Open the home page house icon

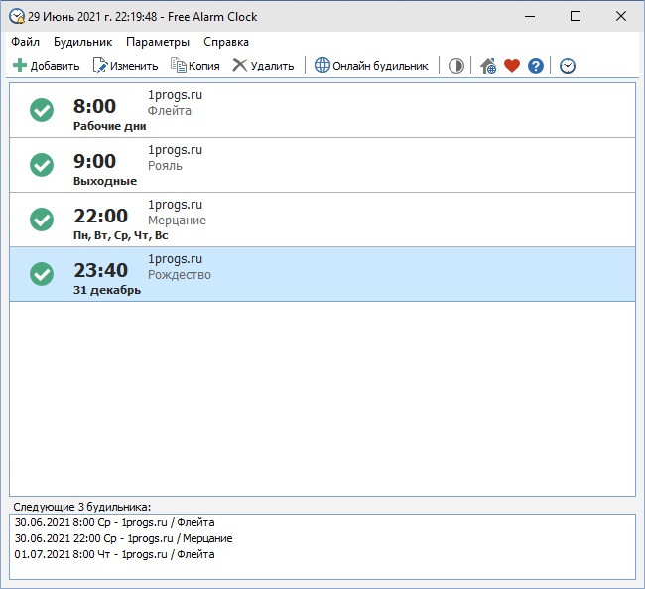click(x=488, y=66)
